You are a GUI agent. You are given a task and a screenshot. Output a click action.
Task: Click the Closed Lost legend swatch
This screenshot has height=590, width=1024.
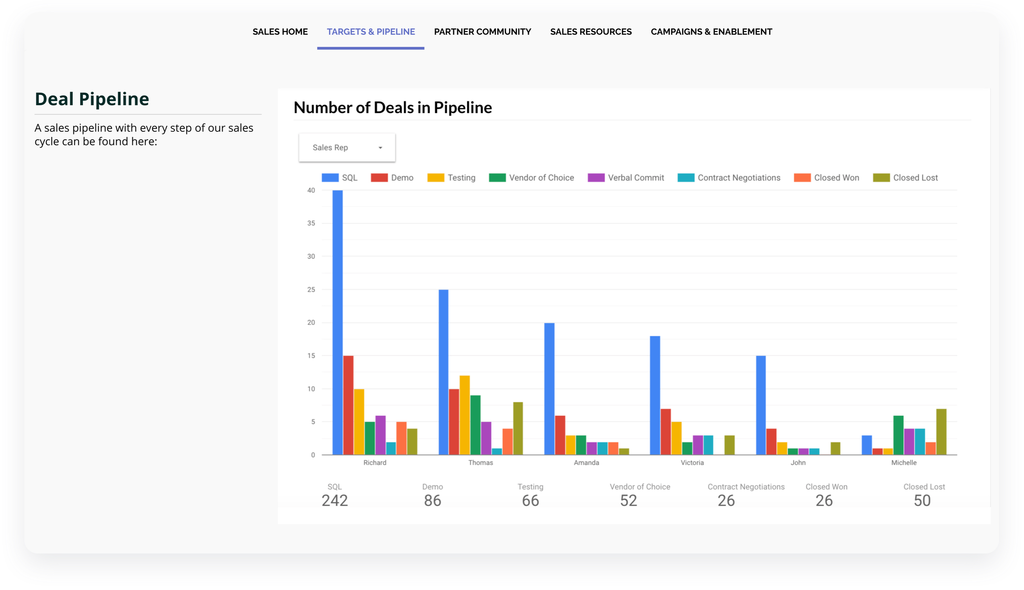(x=881, y=178)
